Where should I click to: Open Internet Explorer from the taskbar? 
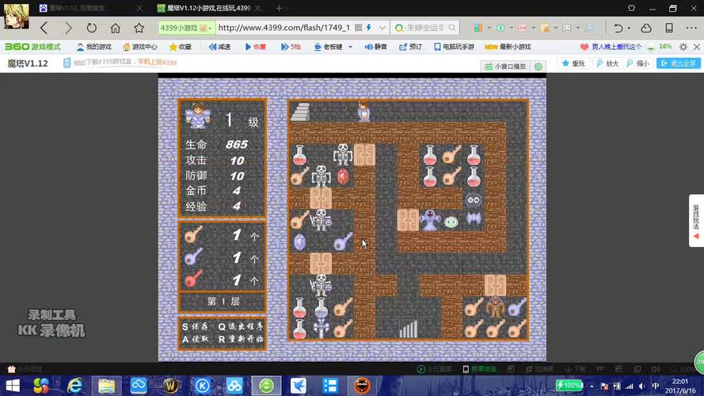click(x=74, y=386)
